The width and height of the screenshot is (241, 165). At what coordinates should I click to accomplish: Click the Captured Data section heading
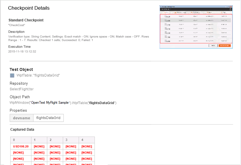[x=22, y=130]
